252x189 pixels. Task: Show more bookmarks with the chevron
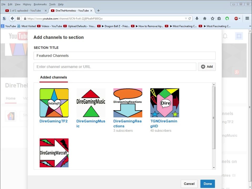point(250,26)
